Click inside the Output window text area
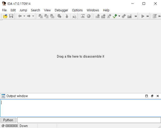This screenshot has height=128, width=161. pyautogui.click(x=81, y=108)
